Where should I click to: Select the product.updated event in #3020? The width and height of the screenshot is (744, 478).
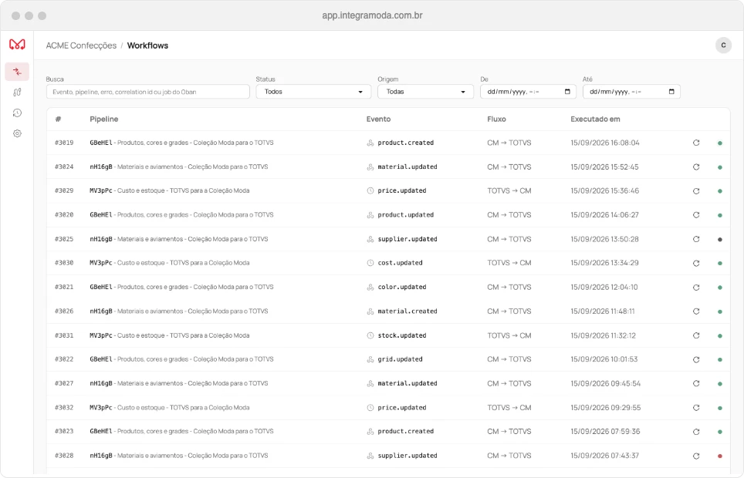click(x=406, y=215)
